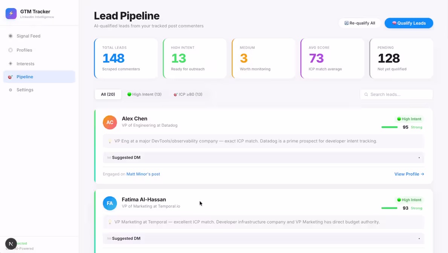This screenshot has width=448, height=253.
Task: Select the Signal Feed icon in the sidebar
Action: 10,36
